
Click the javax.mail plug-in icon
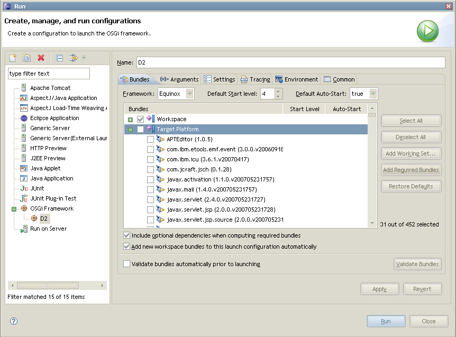pyautogui.click(x=160, y=189)
